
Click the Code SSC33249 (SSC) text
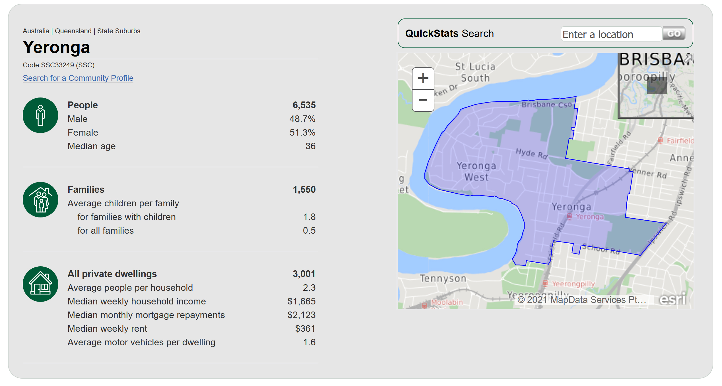coord(59,65)
